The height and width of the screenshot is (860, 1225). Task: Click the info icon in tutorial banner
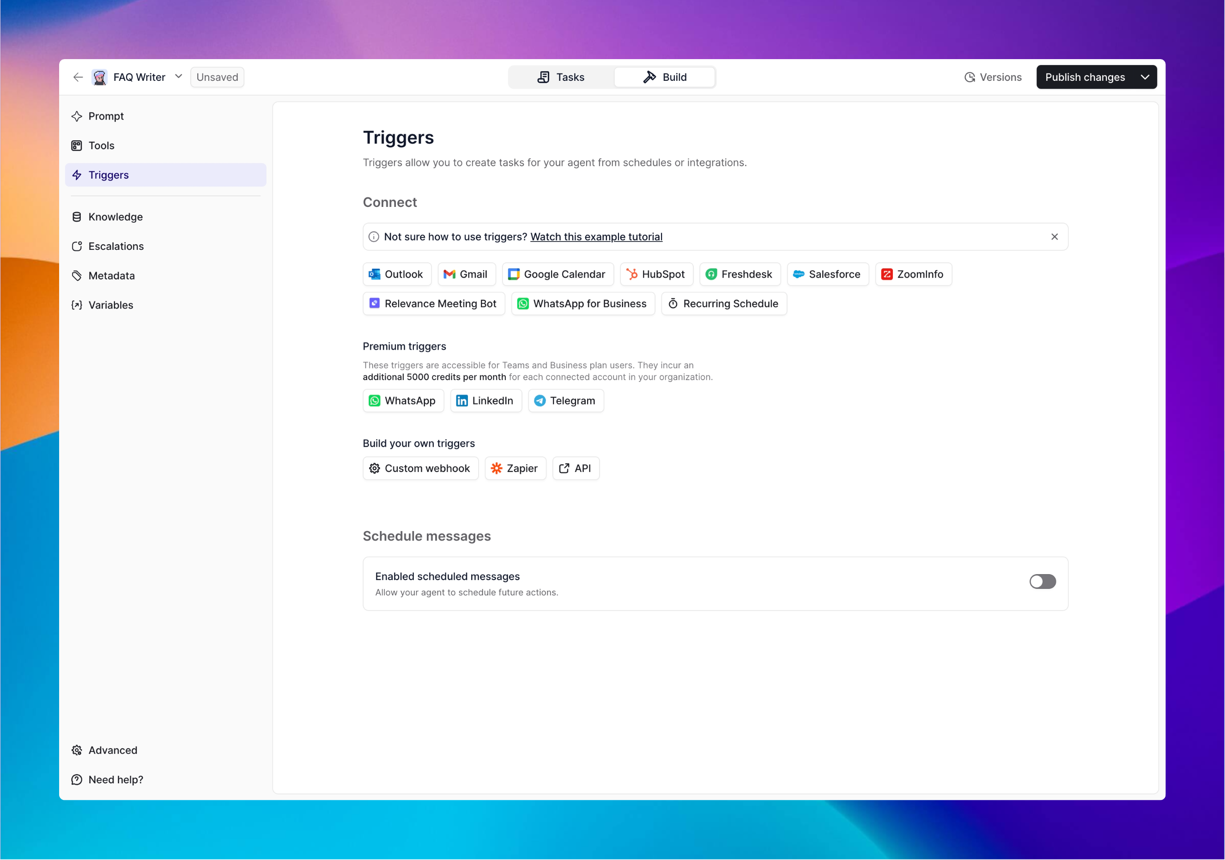tap(374, 237)
